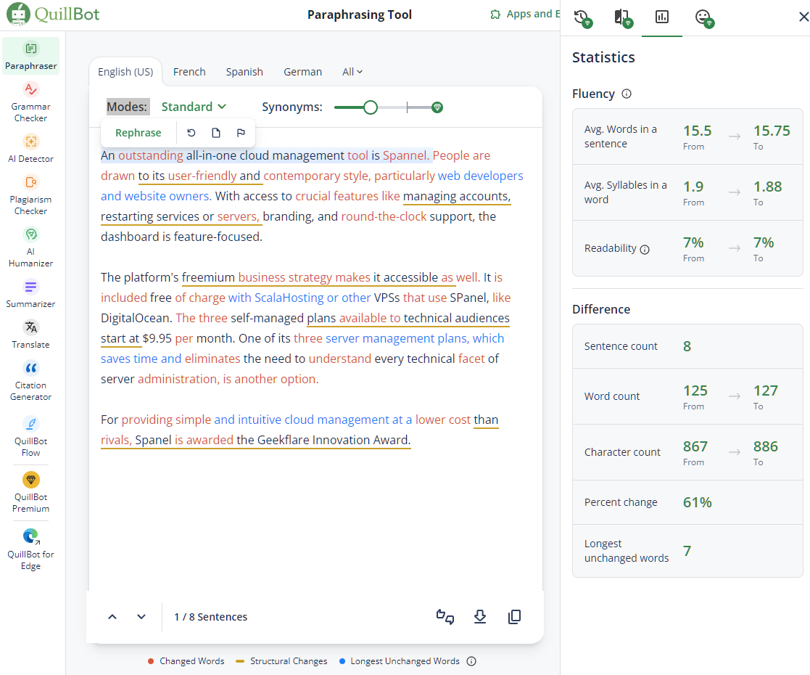Expand the All languages dropdown
The height and width of the screenshot is (675, 810).
(x=352, y=72)
